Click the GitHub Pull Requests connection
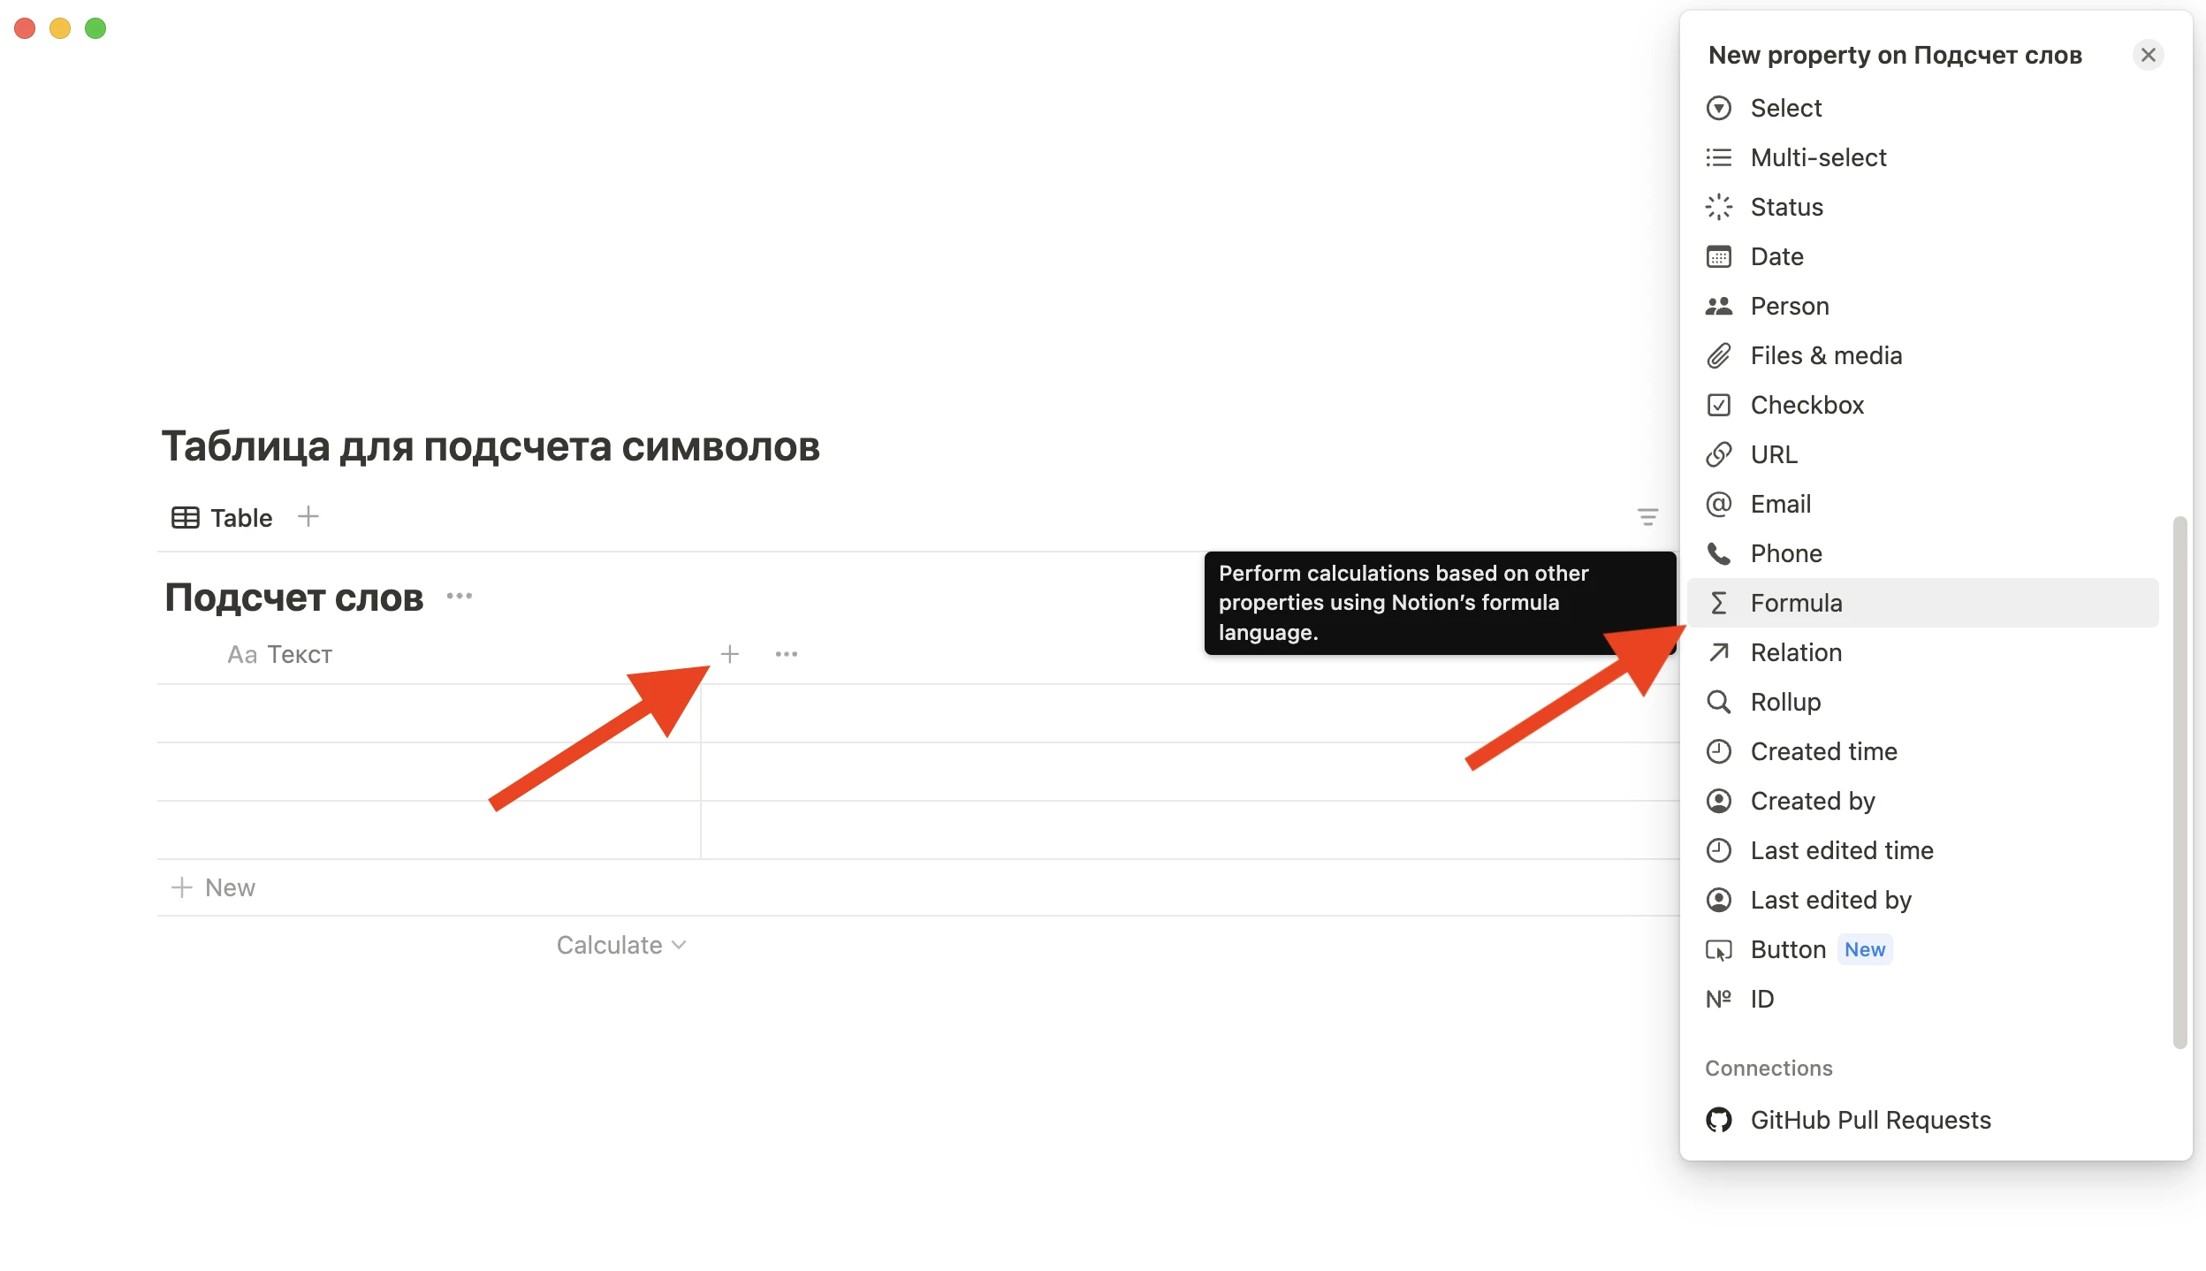 pos(1871,1120)
